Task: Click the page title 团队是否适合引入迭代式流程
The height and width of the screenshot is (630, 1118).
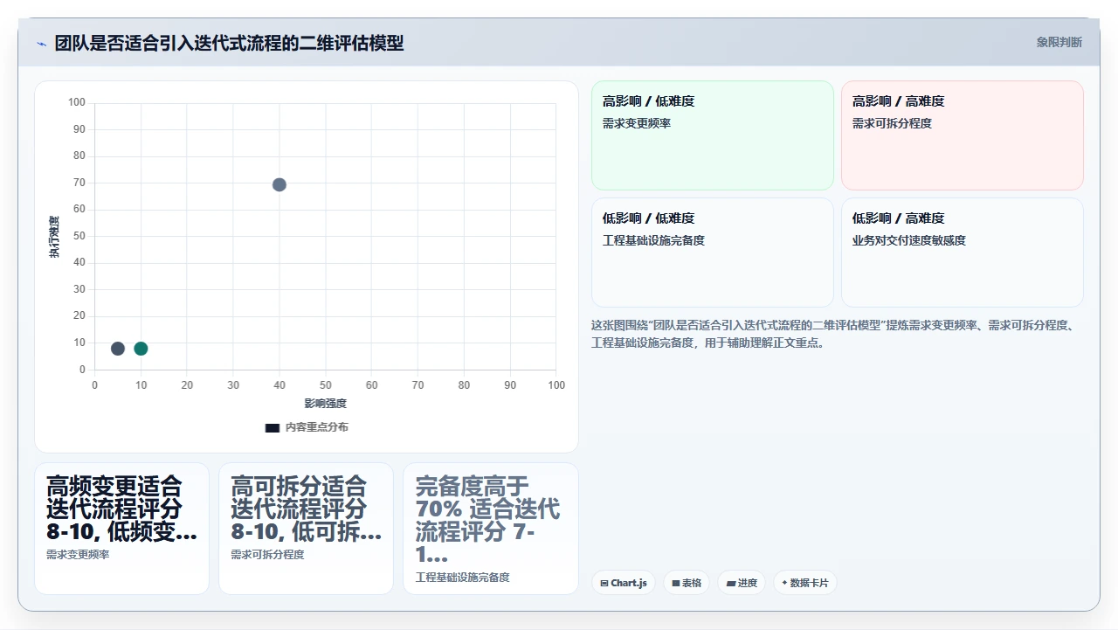Action: click(x=230, y=43)
